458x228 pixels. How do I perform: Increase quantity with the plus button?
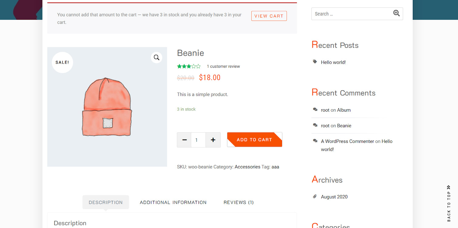coord(213,140)
